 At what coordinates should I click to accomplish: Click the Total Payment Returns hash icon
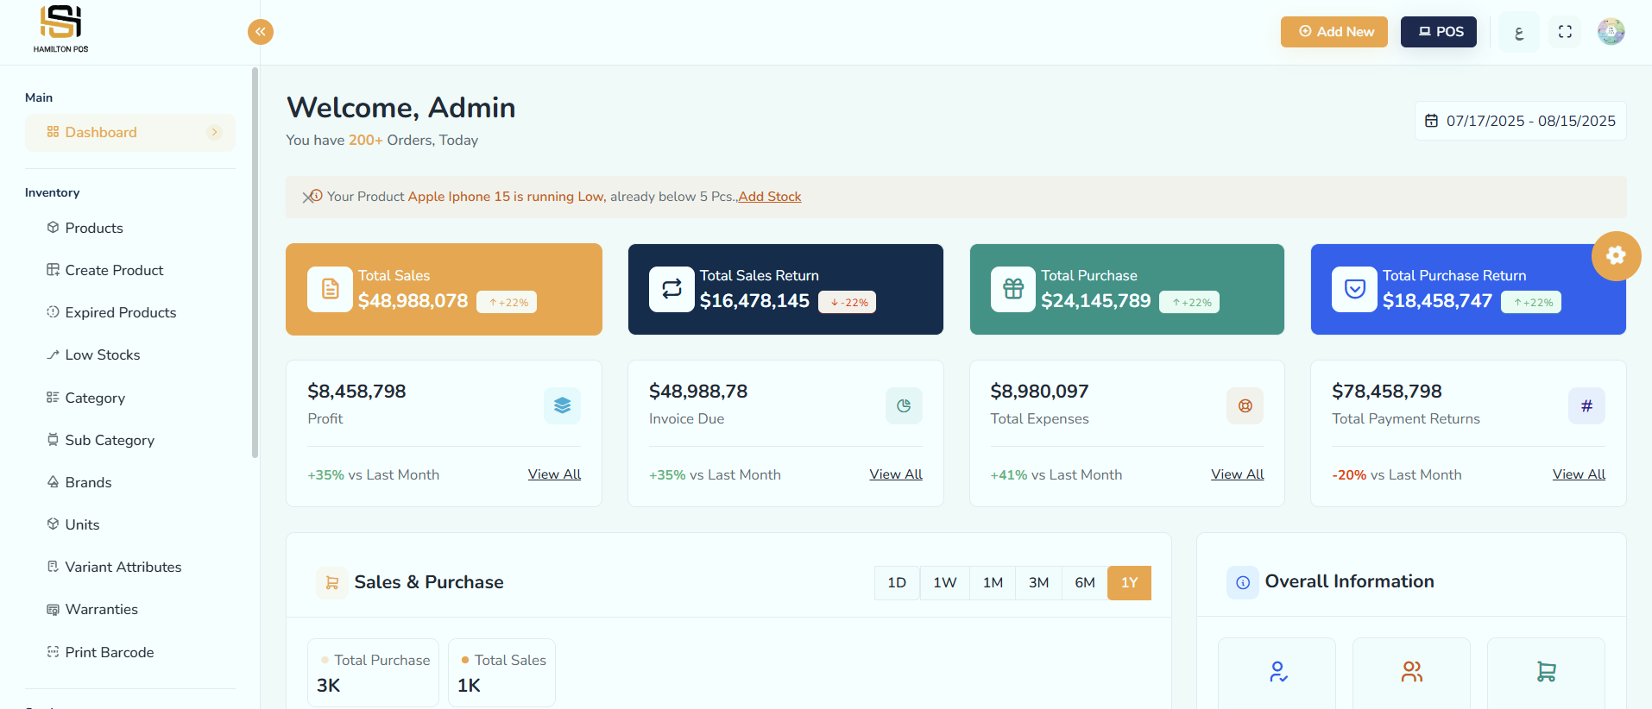tap(1586, 405)
